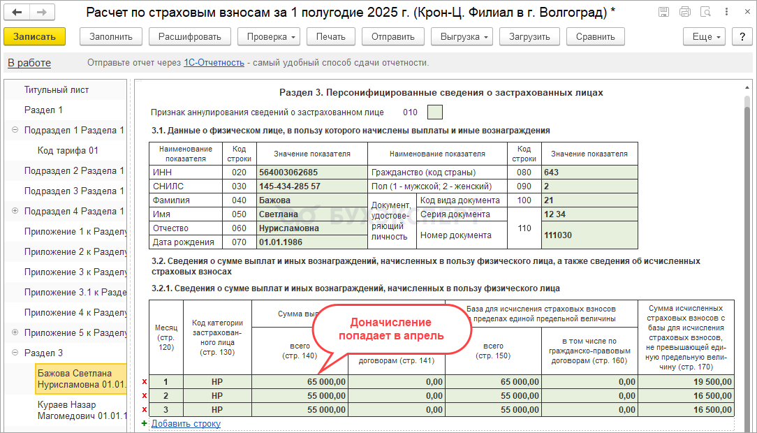Click the 19 500,00 contributions cell

[686, 382]
